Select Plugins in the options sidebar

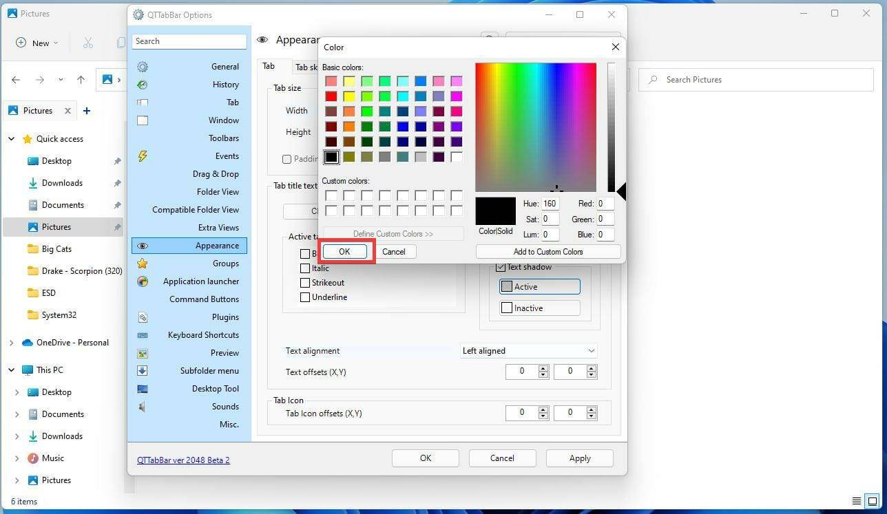143,317
